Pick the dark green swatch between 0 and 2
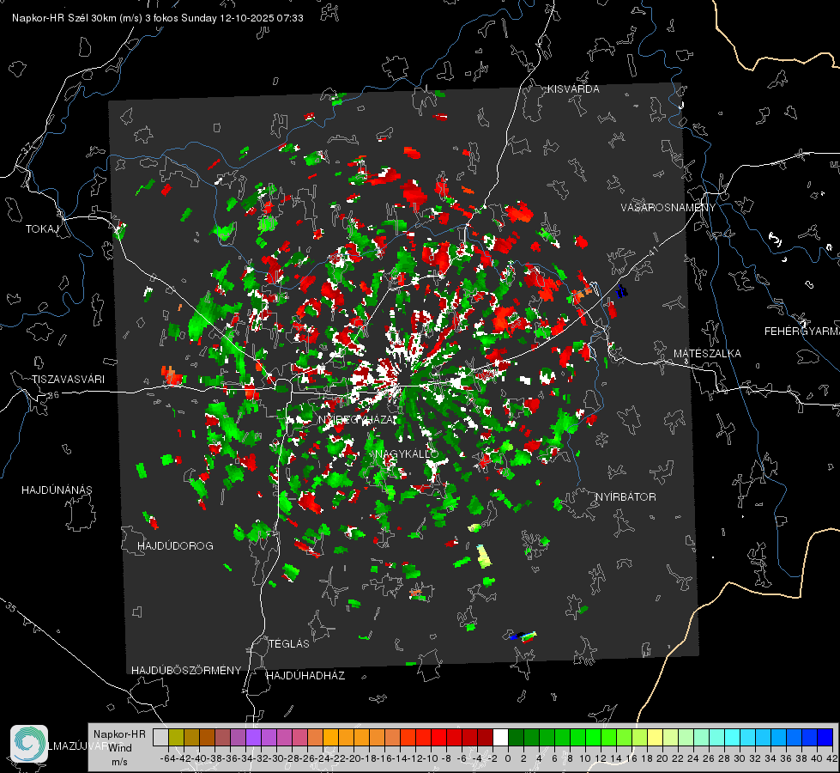 (x=516, y=737)
